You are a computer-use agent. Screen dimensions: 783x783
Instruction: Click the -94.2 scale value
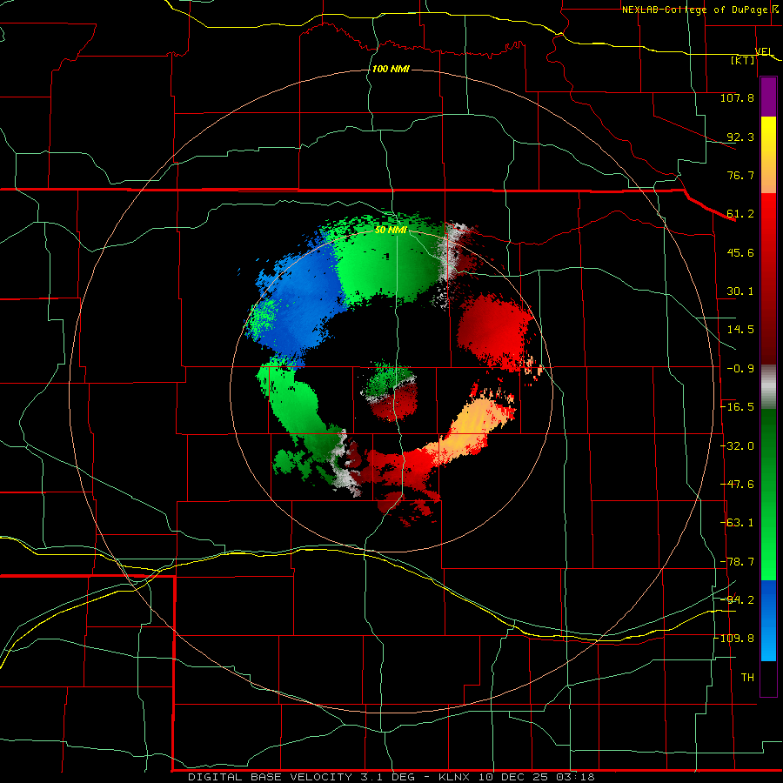737,599
